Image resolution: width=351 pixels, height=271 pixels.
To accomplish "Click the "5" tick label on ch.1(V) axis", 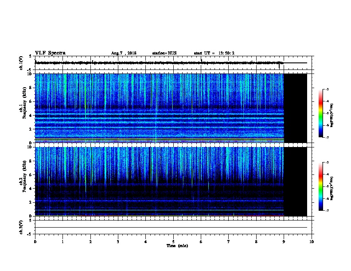I will click(x=31, y=56).
